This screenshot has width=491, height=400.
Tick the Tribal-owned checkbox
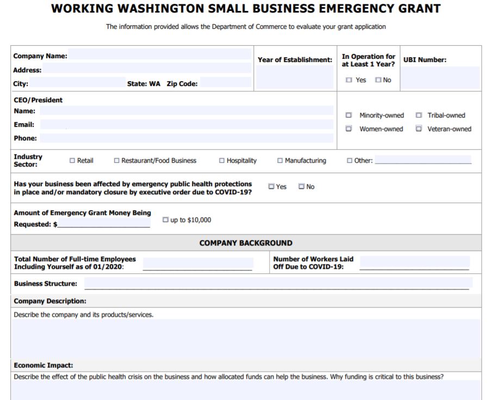(419, 115)
